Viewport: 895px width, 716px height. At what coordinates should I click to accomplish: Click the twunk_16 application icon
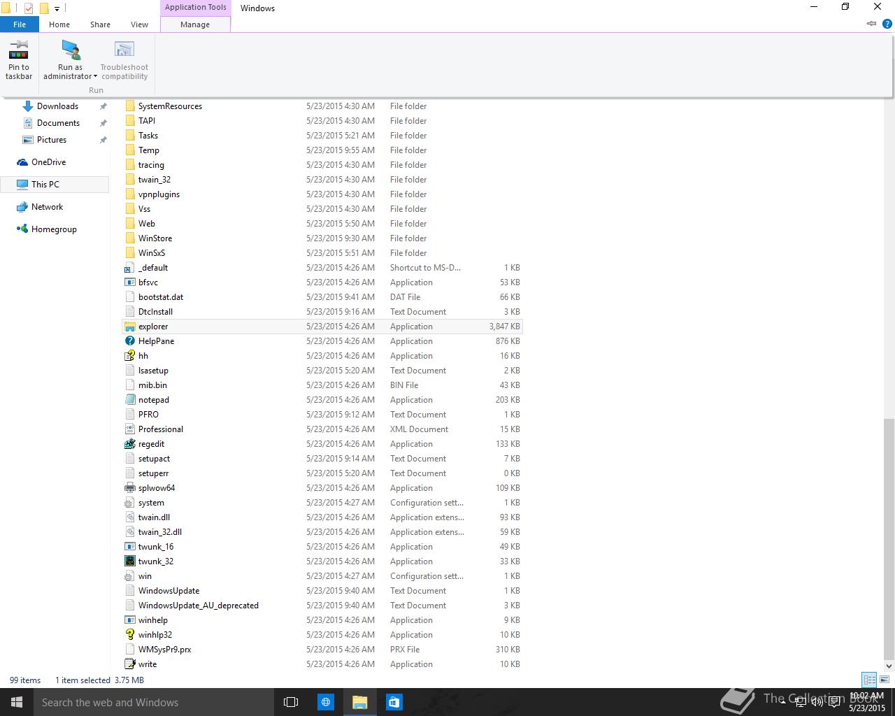pos(129,547)
